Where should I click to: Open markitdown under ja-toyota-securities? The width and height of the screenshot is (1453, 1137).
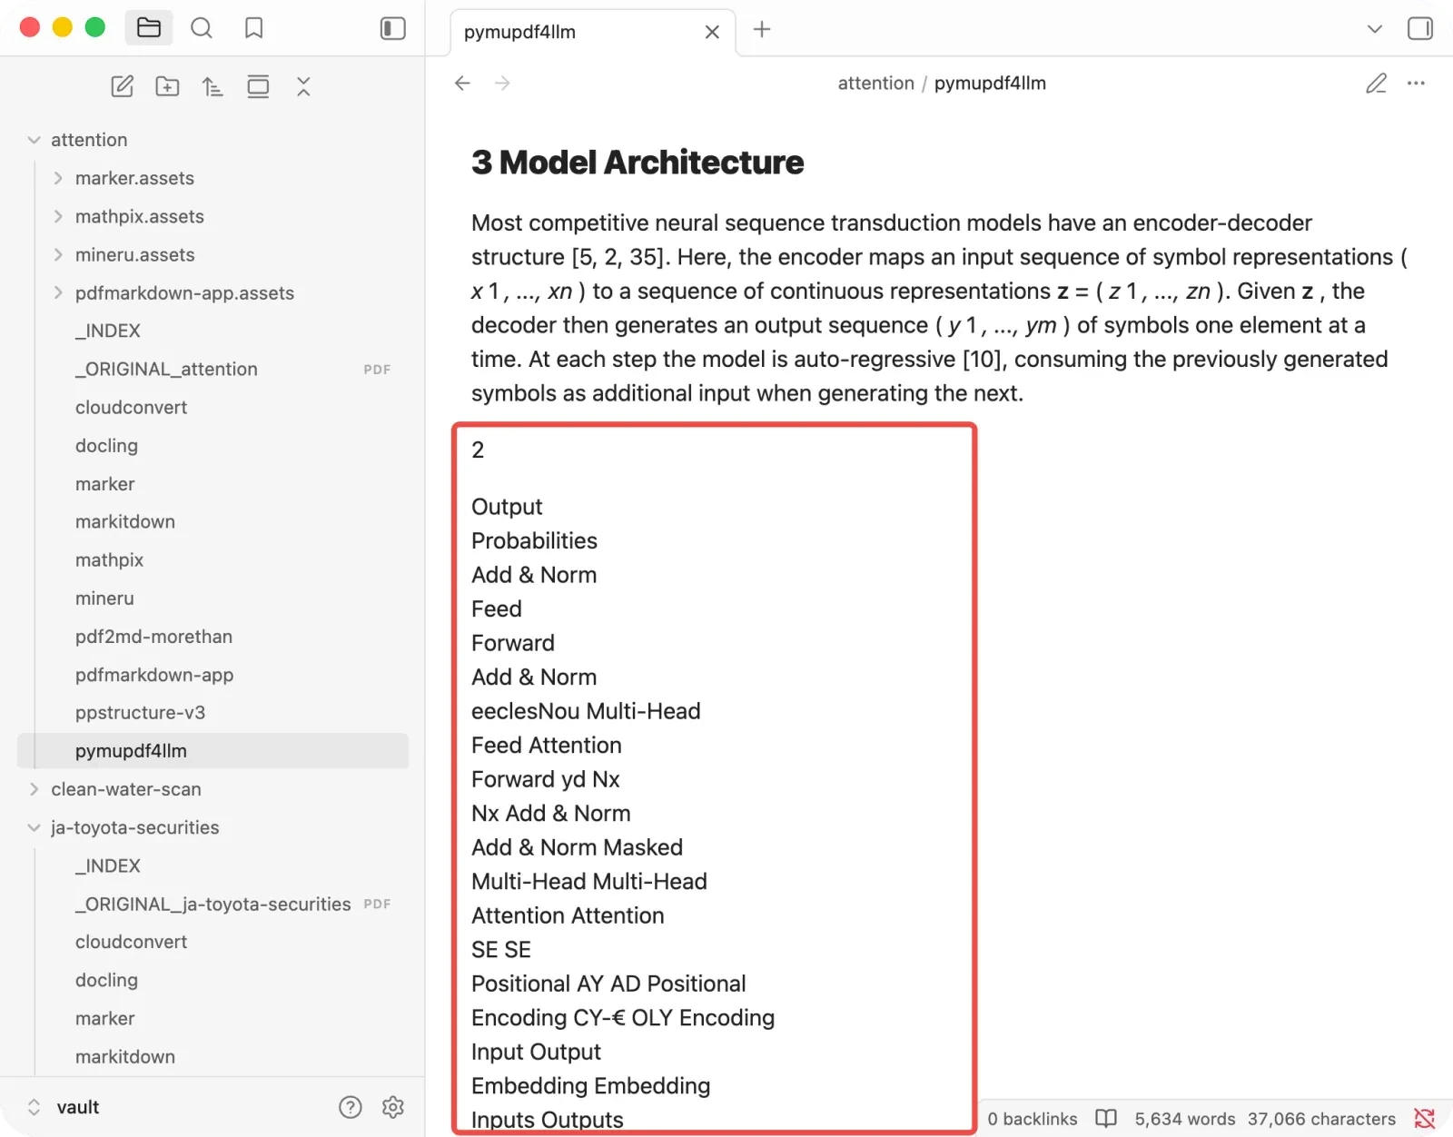(124, 1057)
